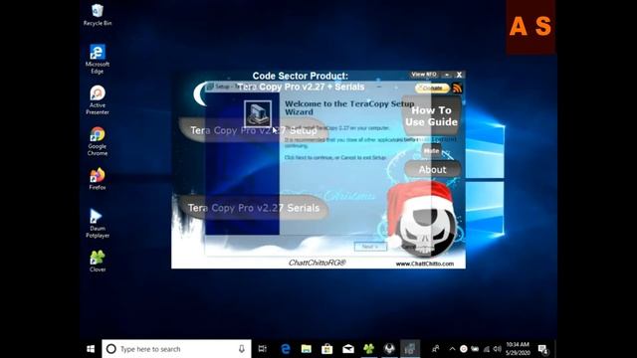The height and width of the screenshot is (358, 637).
Task: Open Active Presenter desktop shortcut
Action: 98,99
